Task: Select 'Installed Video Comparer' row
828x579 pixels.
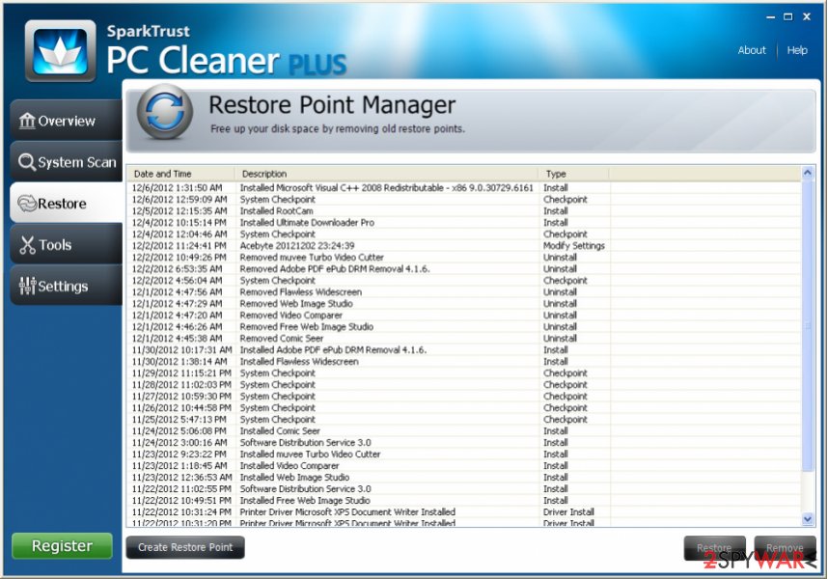Action: pyautogui.click(x=463, y=466)
